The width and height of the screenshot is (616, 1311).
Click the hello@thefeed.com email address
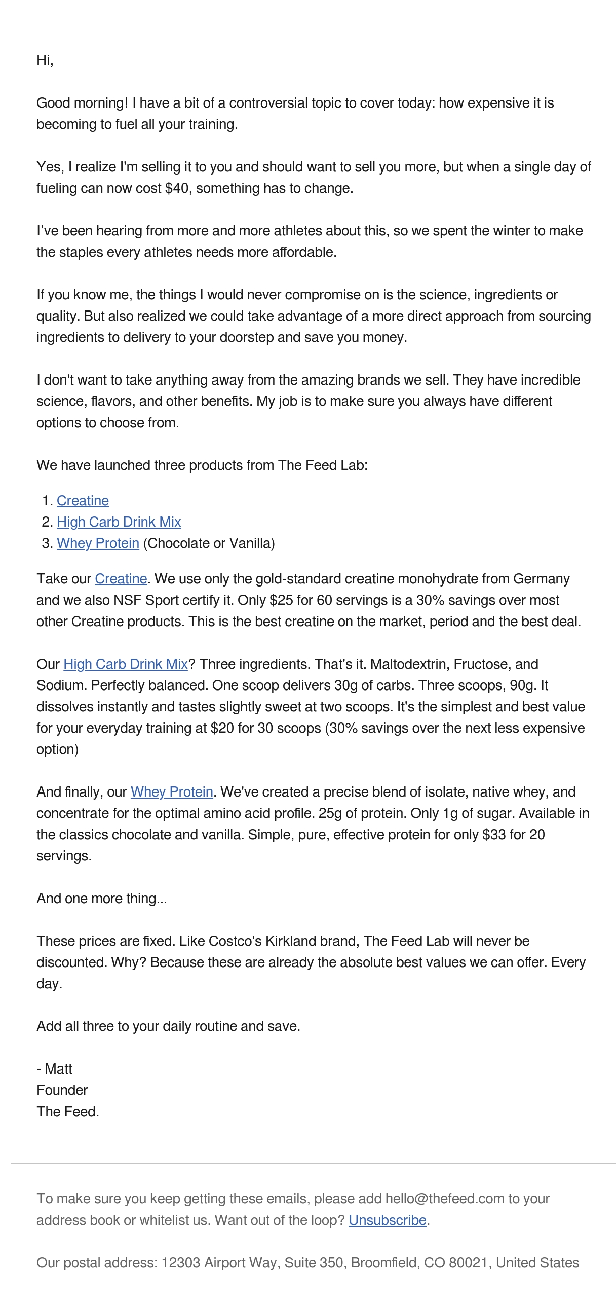click(x=445, y=1199)
